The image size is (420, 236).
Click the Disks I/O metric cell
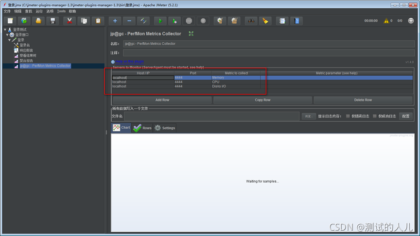point(236,86)
